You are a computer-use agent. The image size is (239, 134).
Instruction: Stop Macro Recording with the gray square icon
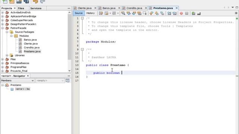coord(187,13)
